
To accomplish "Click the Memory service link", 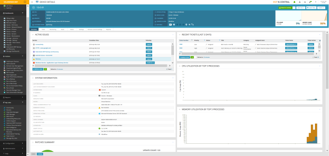I will (38, 59).
